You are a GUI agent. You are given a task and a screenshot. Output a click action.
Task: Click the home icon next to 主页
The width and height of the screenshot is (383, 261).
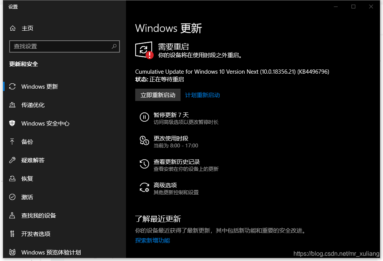tap(12, 28)
